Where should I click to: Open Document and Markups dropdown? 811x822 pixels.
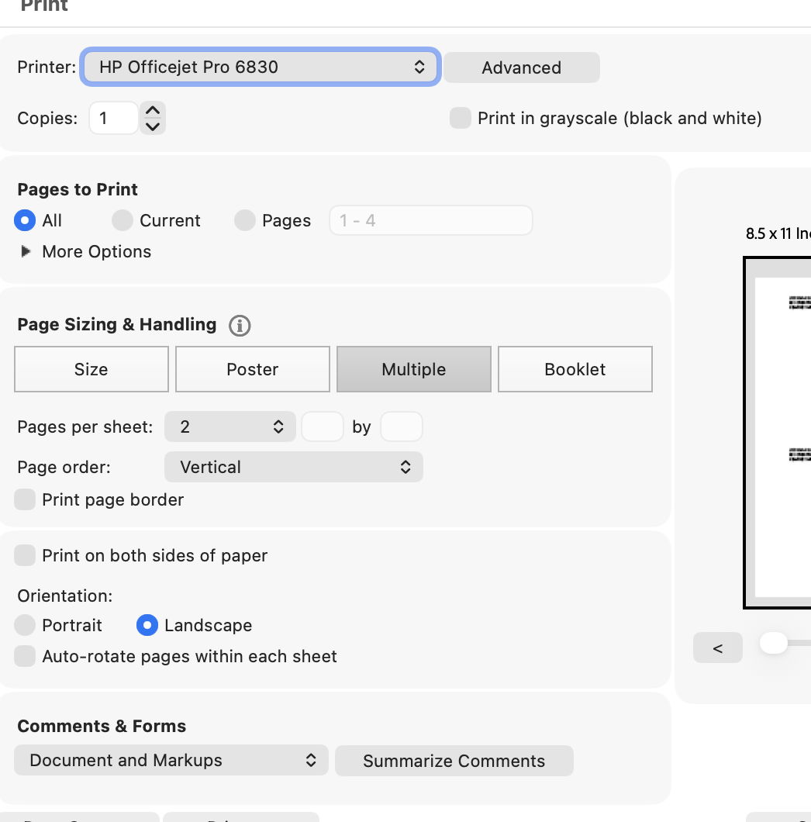coord(171,761)
